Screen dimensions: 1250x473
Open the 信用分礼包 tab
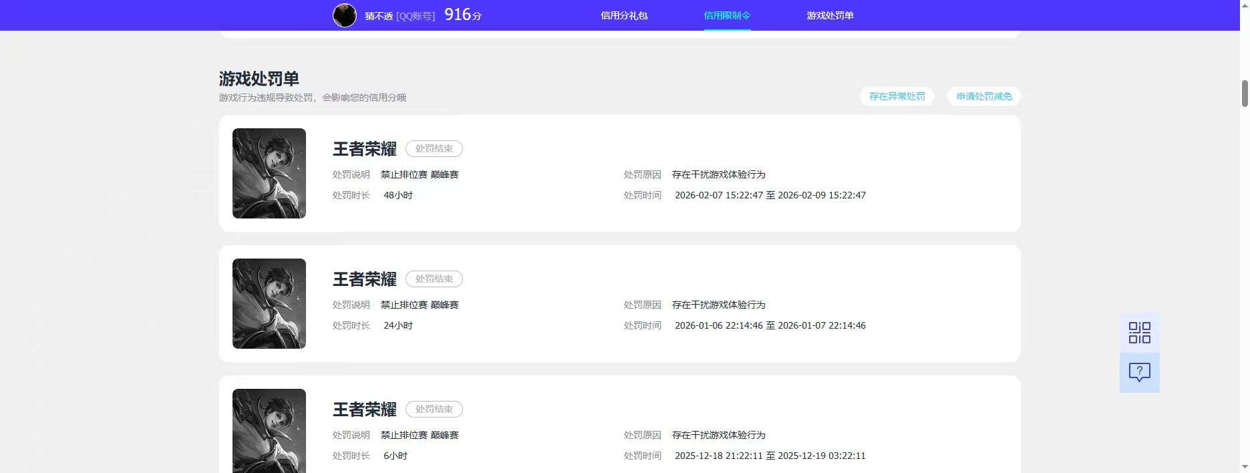(x=624, y=15)
